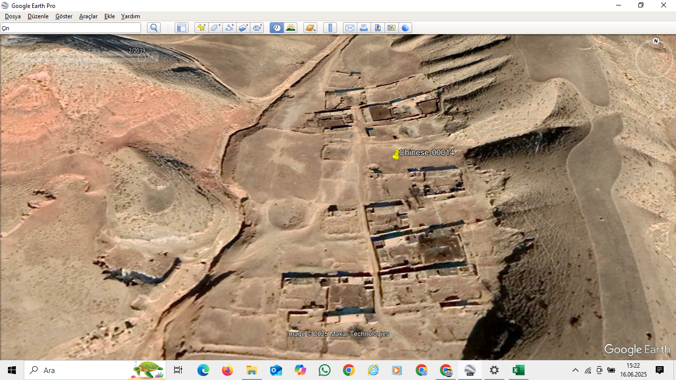
Task: Click the search magnifier button
Action: tap(154, 28)
